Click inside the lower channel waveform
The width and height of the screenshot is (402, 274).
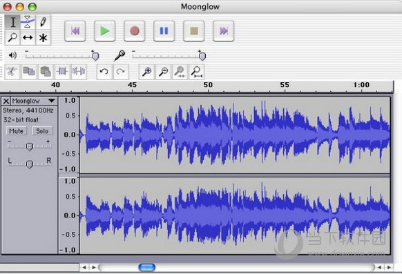pos(235,215)
